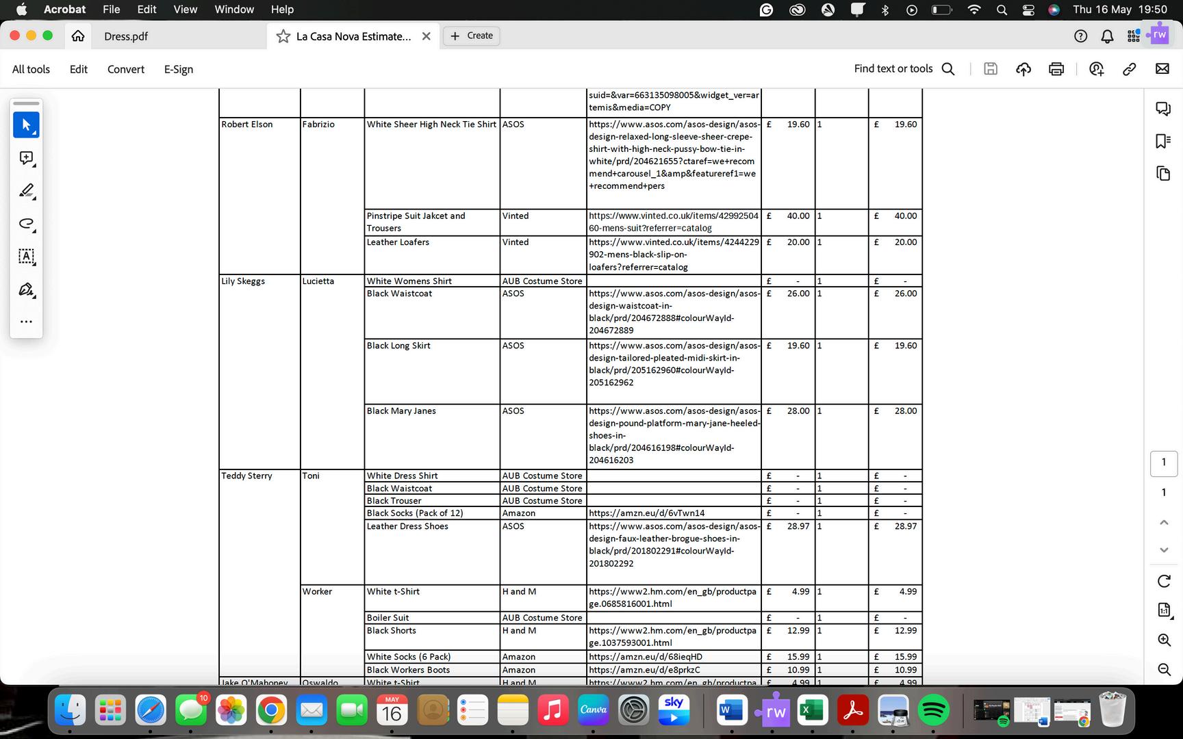
Task: Open Microsoft Excel from the Dock
Action: pyautogui.click(x=813, y=710)
